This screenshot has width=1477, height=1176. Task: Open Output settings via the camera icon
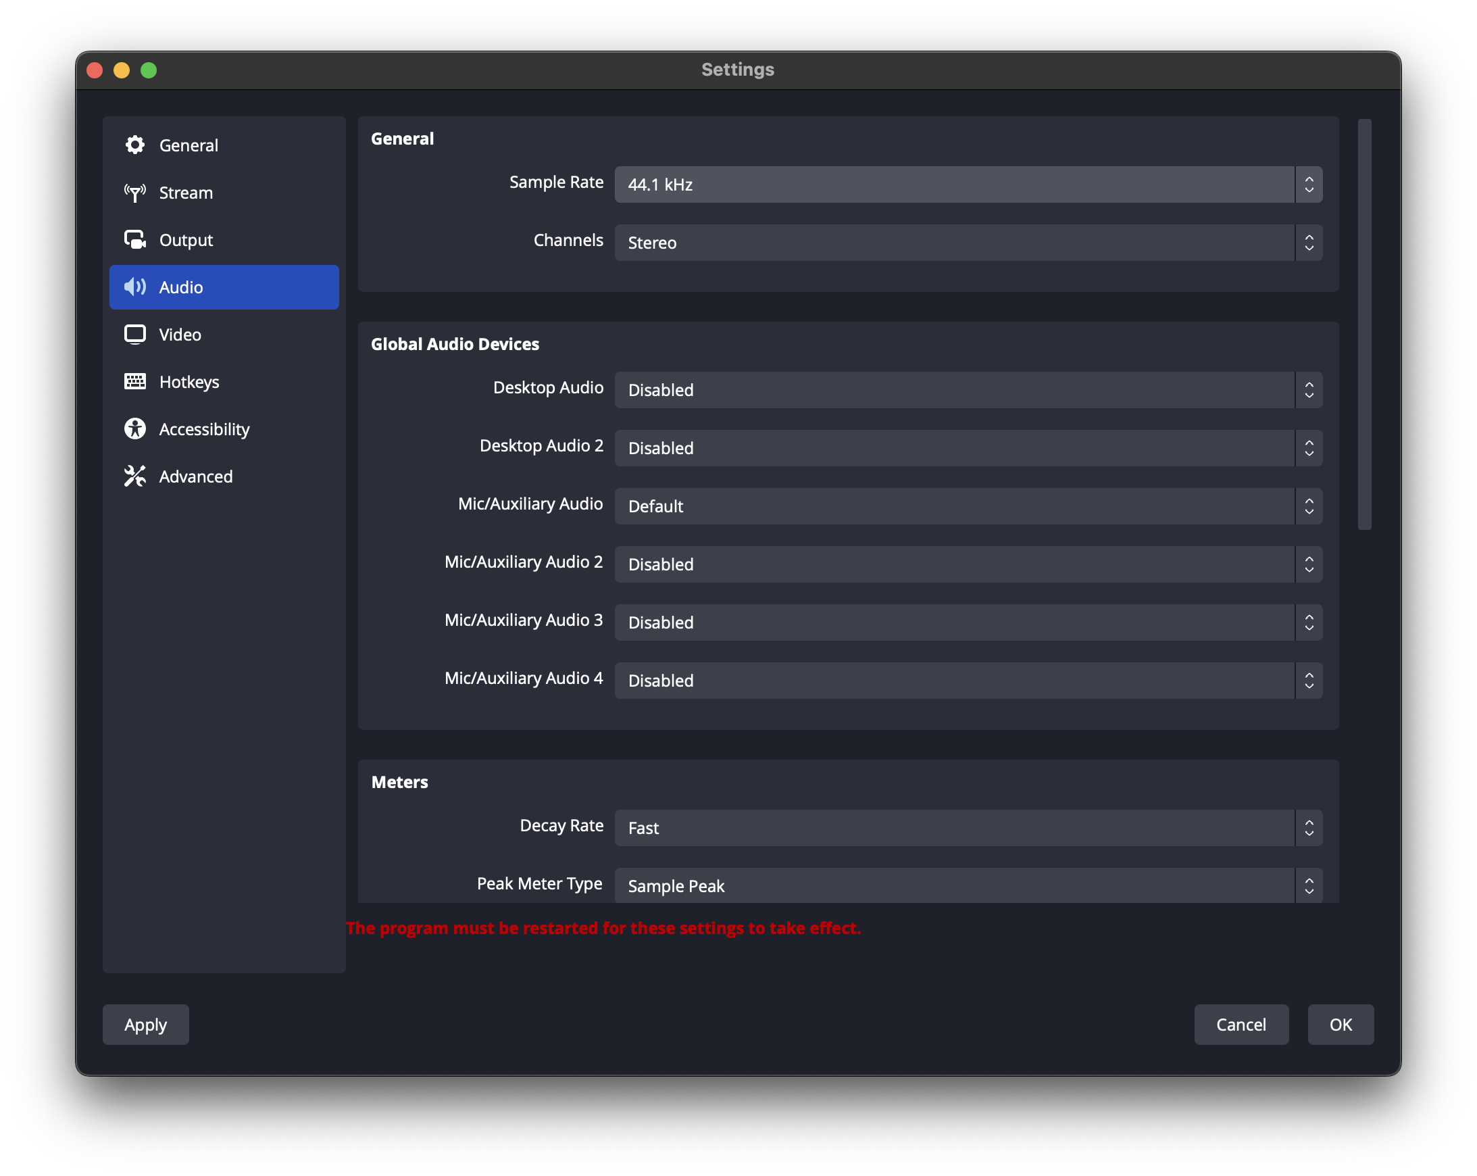[x=135, y=240]
